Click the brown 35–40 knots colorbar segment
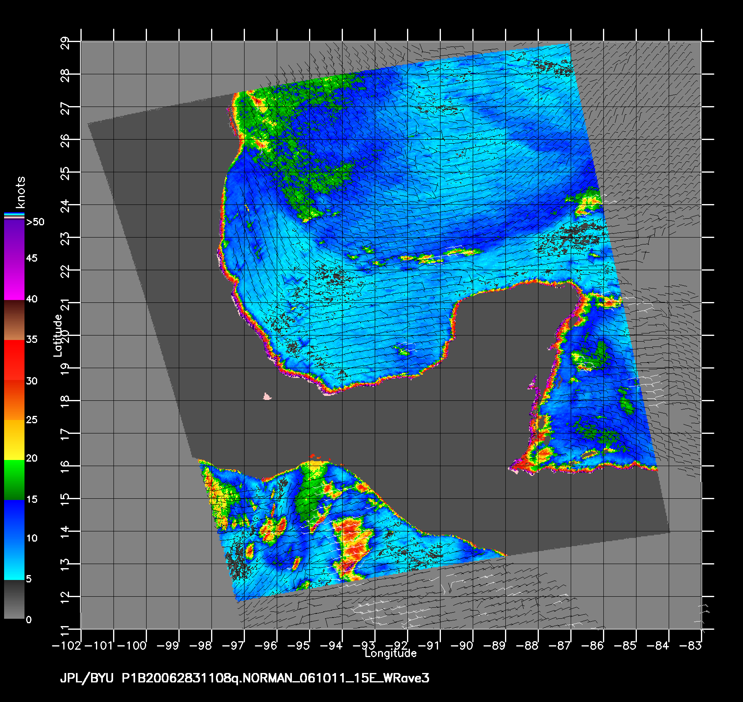Image resolution: width=743 pixels, height=702 pixels. pos(14,320)
